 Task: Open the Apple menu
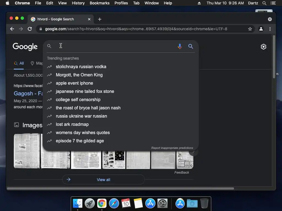click(7, 3)
